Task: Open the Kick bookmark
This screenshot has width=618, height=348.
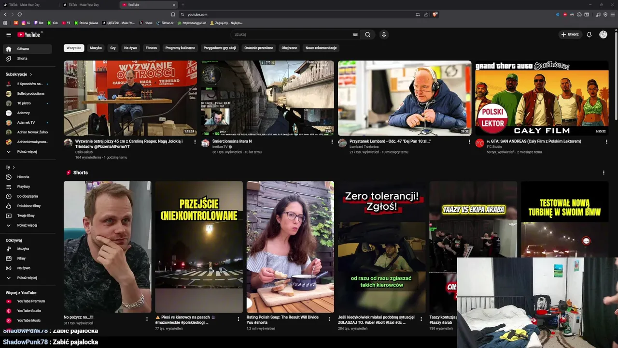Action: 52,23
